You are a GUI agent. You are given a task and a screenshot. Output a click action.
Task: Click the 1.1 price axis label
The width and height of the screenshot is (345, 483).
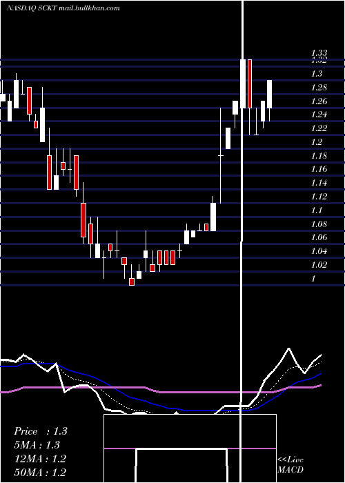[x=317, y=210]
